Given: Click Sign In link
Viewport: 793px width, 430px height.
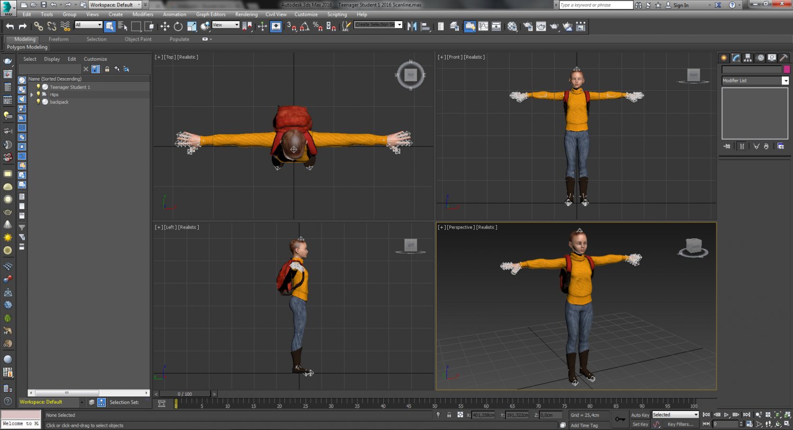Looking at the screenshot, I should coord(681,5).
